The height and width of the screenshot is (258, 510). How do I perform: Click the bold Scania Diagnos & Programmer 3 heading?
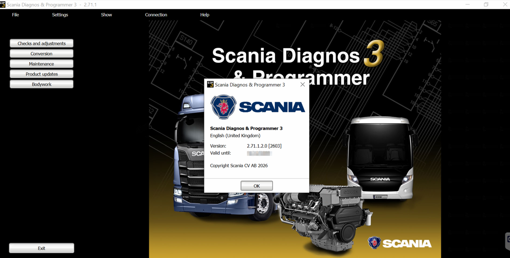coord(246,128)
